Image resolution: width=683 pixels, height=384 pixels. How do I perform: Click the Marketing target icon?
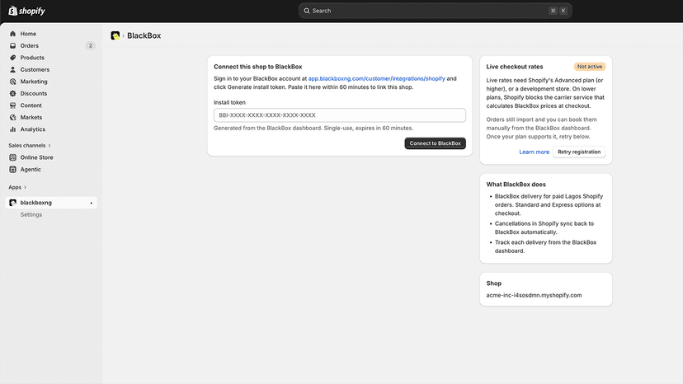[x=12, y=82]
